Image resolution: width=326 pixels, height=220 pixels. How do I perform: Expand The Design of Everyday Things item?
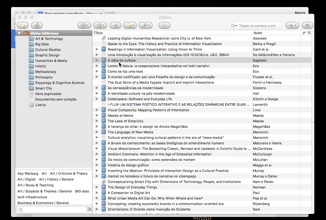[97, 187]
